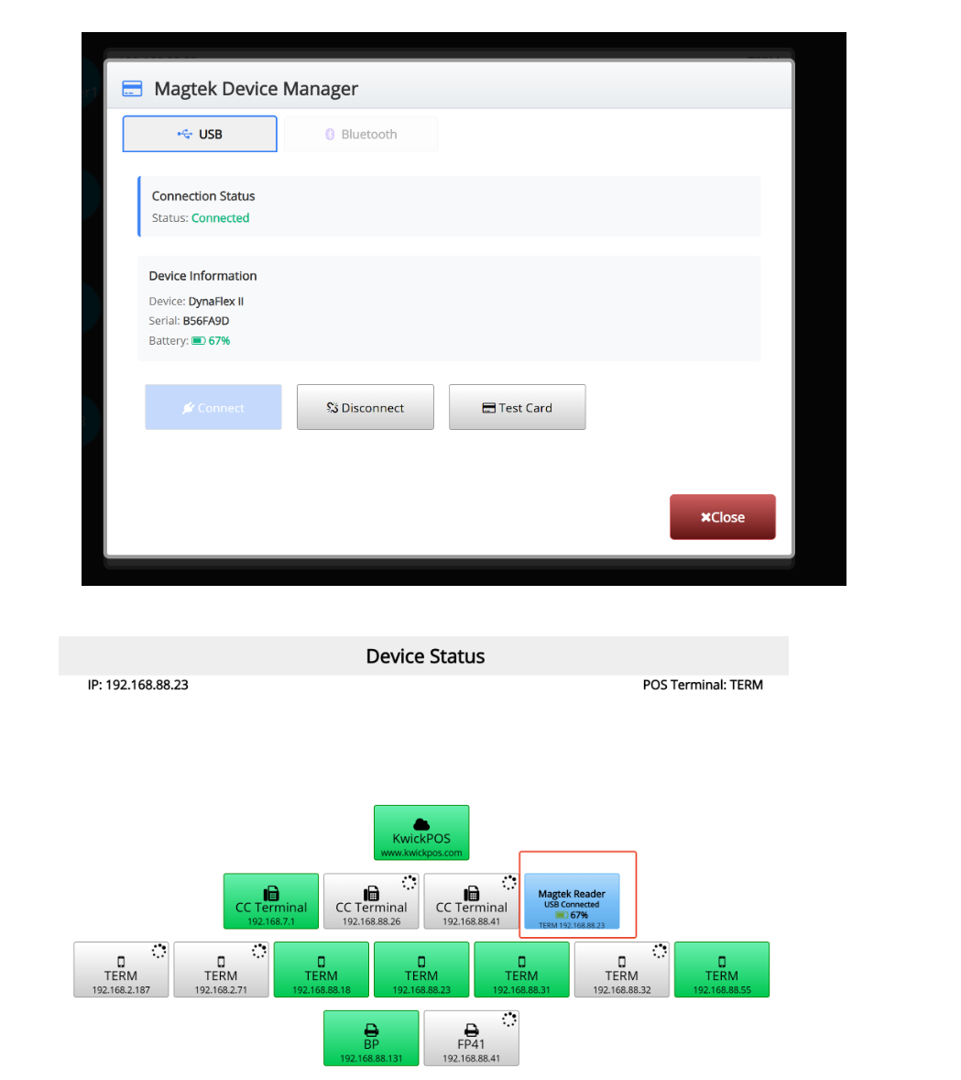Switch to the Bluetooth tab
Screen dimensions: 961x1080
tap(361, 134)
